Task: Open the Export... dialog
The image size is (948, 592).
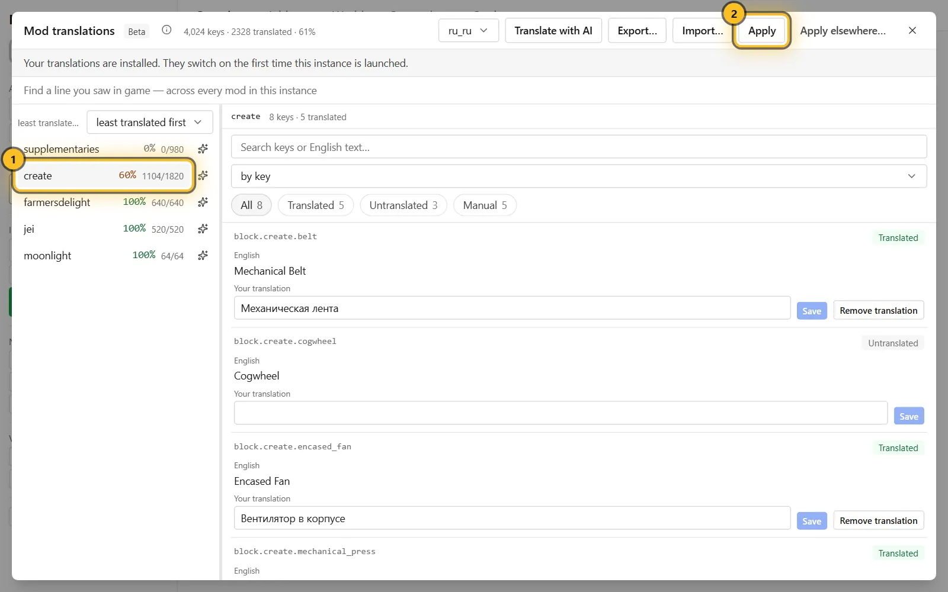Action: tap(637, 31)
